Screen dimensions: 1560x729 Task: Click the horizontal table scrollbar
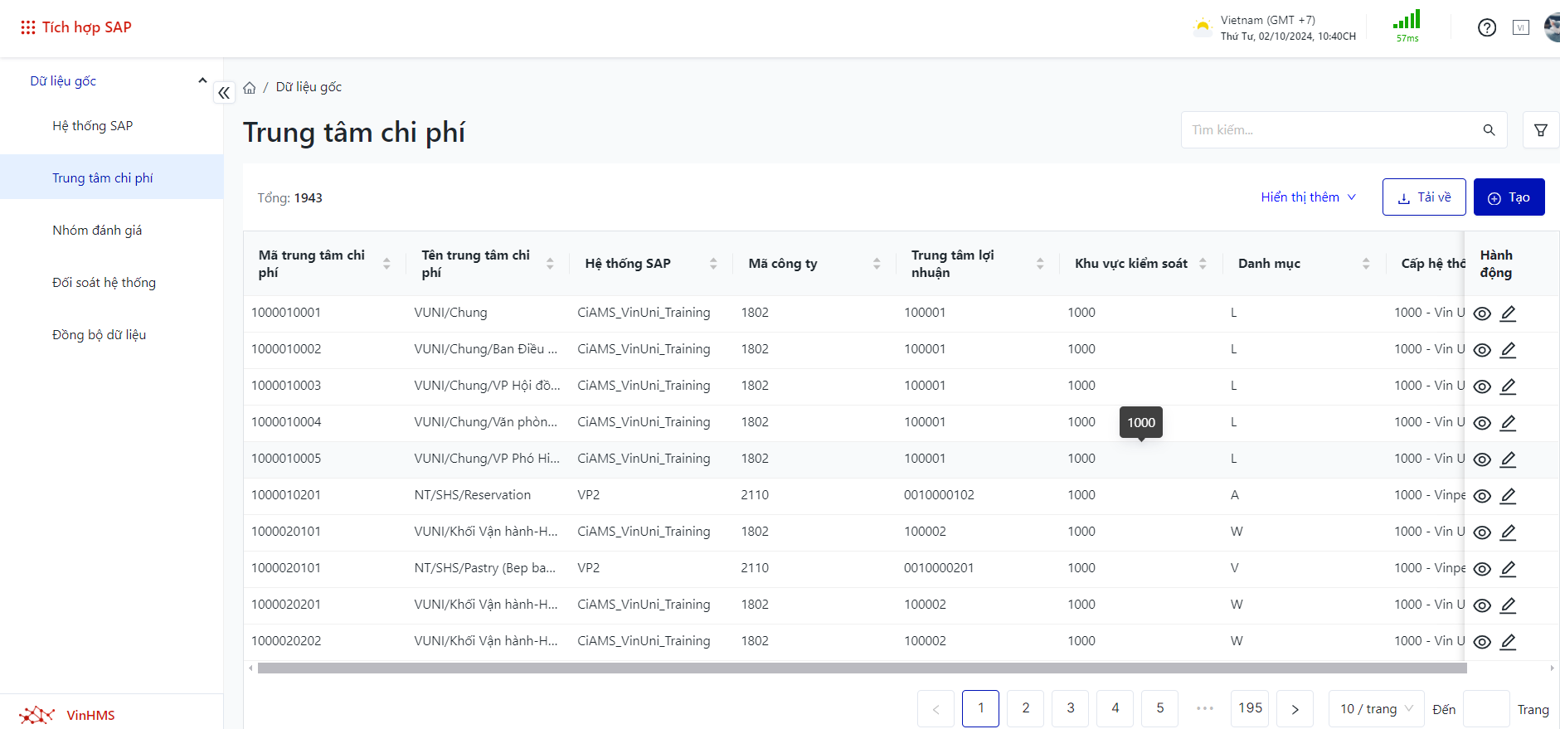point(861,668)
